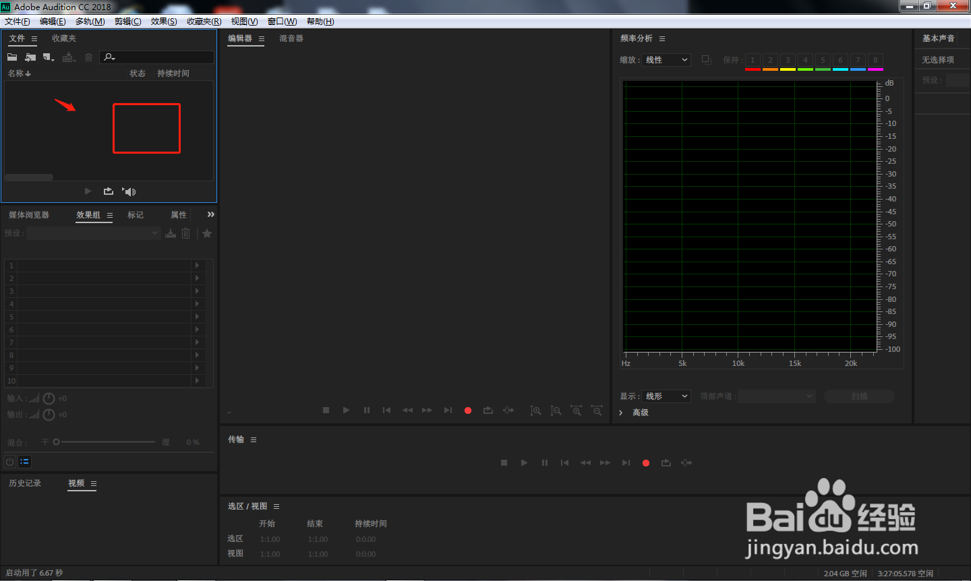Click hold button 1 in frequency analysis

(753, 61)
